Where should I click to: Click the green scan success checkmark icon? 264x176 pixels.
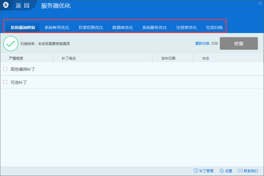[x=11, y=43]
